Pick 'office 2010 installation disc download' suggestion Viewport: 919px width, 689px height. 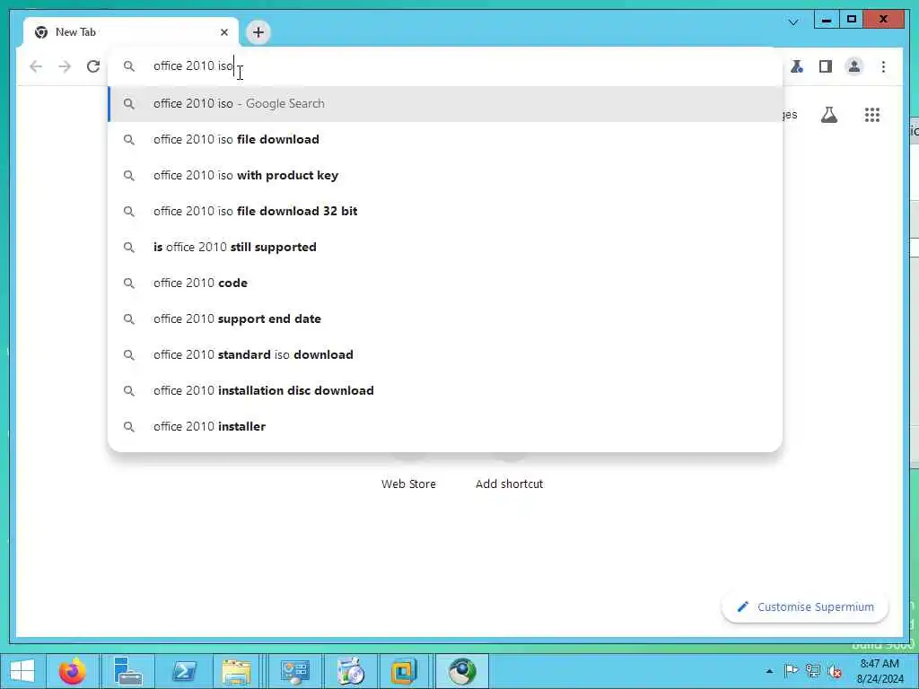445,390
